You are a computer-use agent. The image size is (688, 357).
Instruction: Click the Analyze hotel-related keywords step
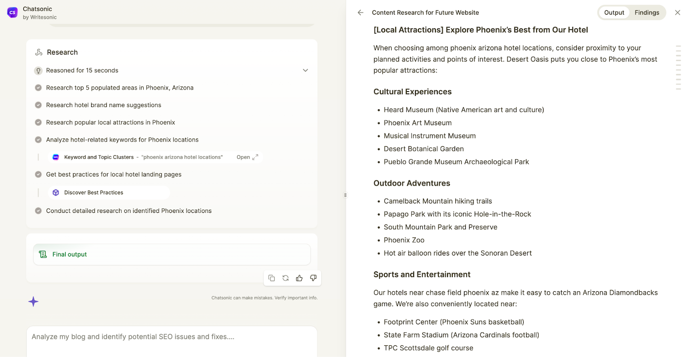pos(122,140)
